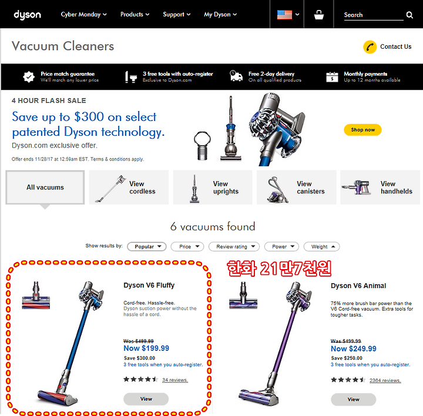Open the Support dropdown menu
Image resolution: width=423 pixels, height=416 pixels.
tap(176, 15)
